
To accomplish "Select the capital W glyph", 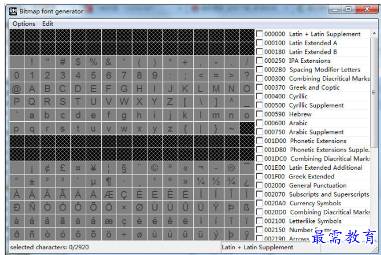I will 124,102.
